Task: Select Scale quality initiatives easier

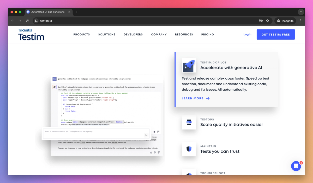Action: coord(232,125)
